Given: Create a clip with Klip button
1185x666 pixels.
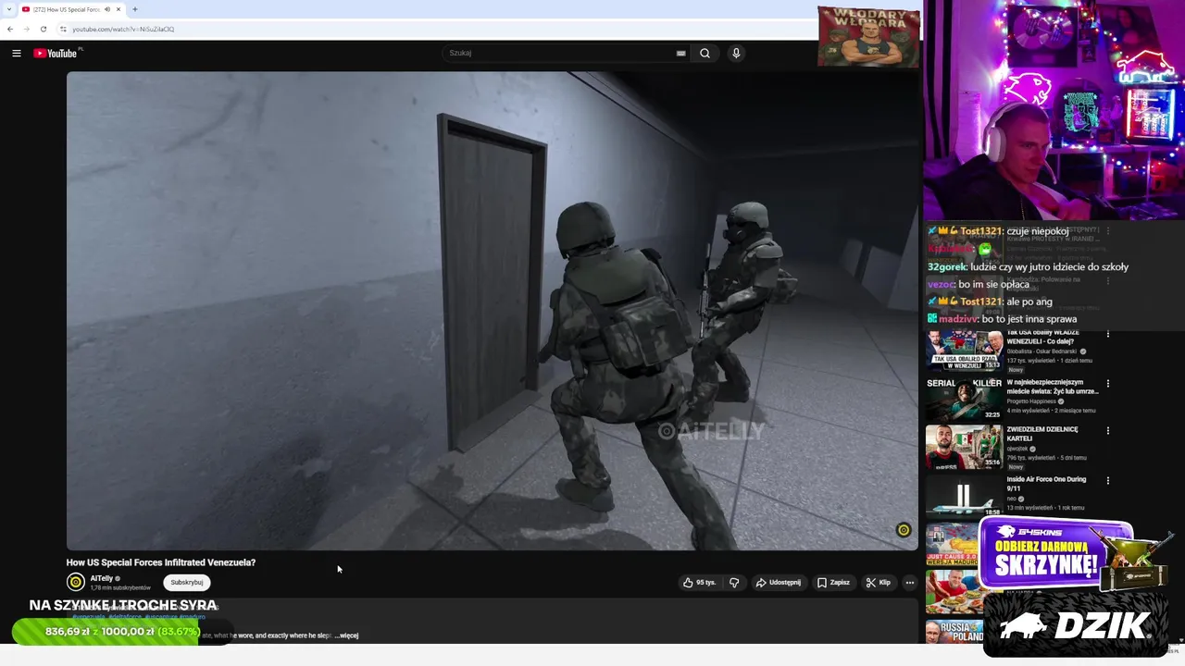Looking at the screenshot, I should 878,583.
